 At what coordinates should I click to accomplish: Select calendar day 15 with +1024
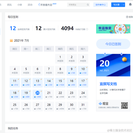click(x=60, y=83)
